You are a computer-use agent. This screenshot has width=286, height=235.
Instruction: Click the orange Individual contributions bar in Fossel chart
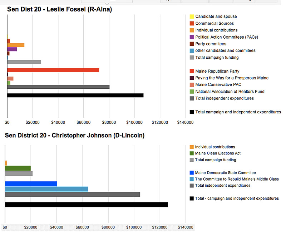coord(16,45)
